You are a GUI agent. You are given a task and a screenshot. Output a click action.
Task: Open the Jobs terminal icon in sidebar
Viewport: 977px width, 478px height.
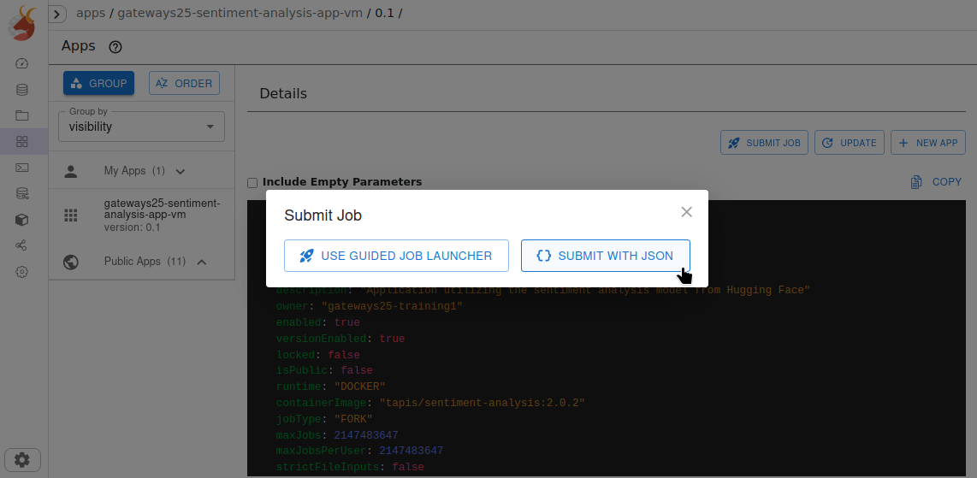coord(22,168)
